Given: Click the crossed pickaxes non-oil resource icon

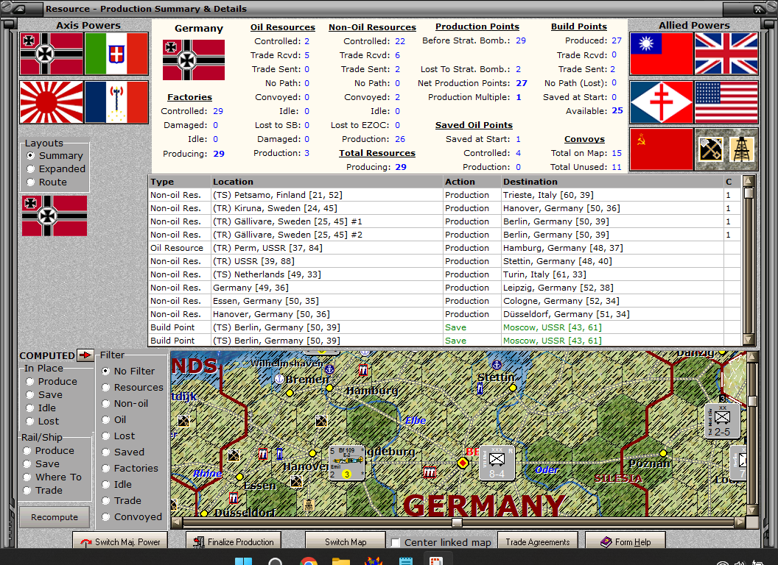Looking at the screenshot, I should coord(710,149).
